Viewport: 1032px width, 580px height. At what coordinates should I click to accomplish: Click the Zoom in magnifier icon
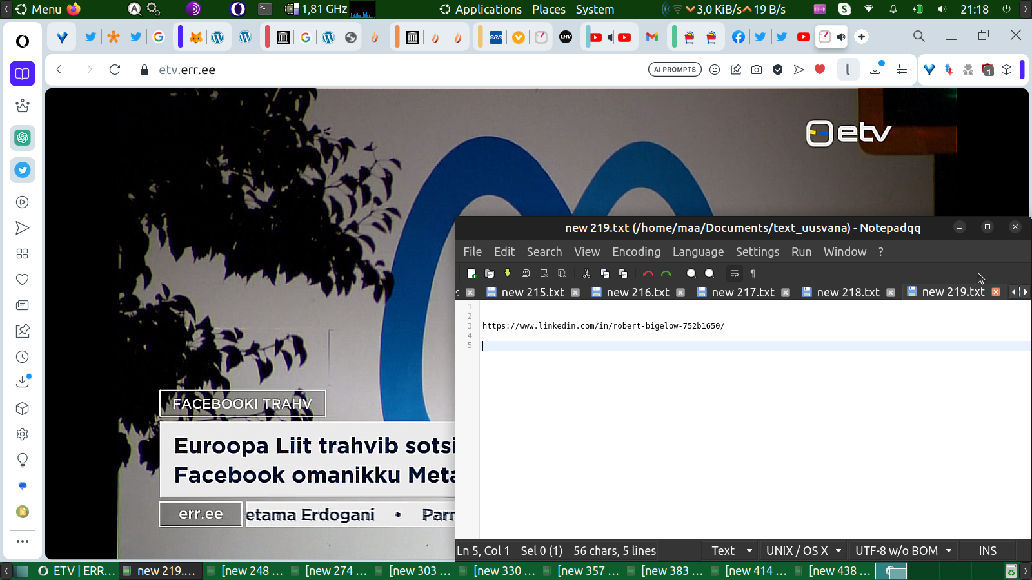(x=691, y=273)
